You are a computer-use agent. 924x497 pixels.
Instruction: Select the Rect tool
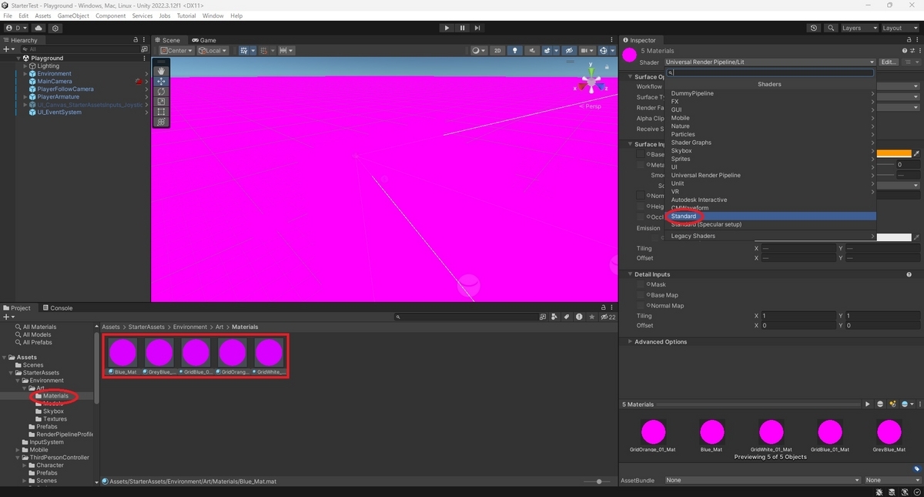pos(161,112)
